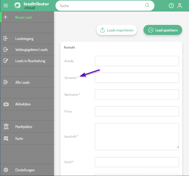Click the Einstellungen gear icon

(x=6, y=170)
